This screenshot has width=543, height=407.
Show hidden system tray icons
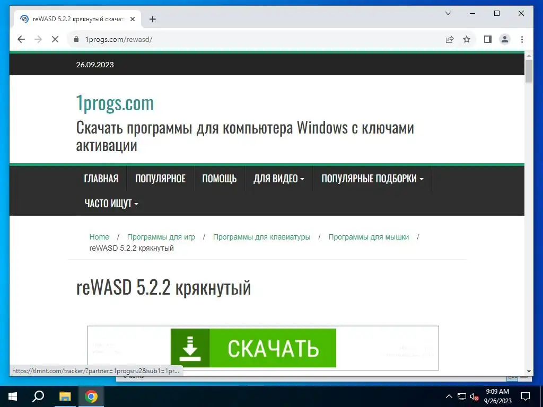449,396
